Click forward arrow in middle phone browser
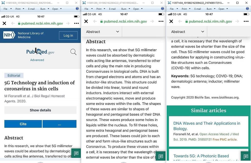Viewport: 251px width, 163px height. pyautogui.click(x=152, y=21)
